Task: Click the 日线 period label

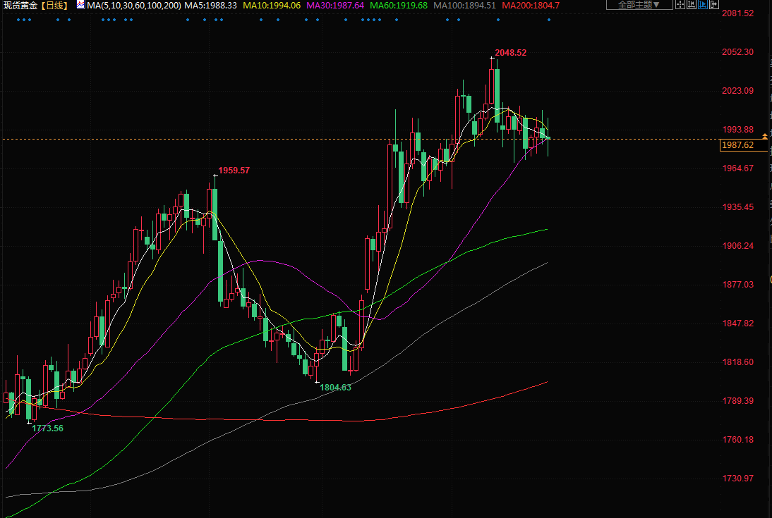Action: point(54,6)
